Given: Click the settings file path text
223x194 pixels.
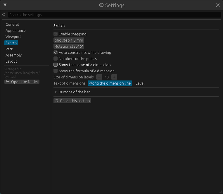Looking at the screenshot, I should 22,73.
